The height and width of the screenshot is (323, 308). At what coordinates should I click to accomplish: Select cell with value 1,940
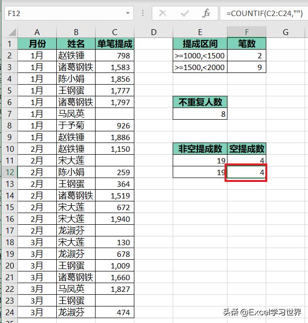pyautogui.click(x=114, y=219)
